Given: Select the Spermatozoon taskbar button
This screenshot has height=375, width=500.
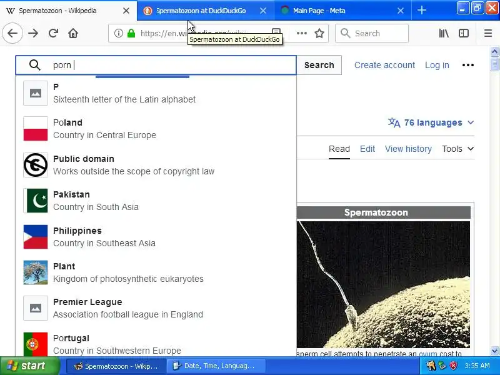Looking at the screenshot, I should (116, 366).
